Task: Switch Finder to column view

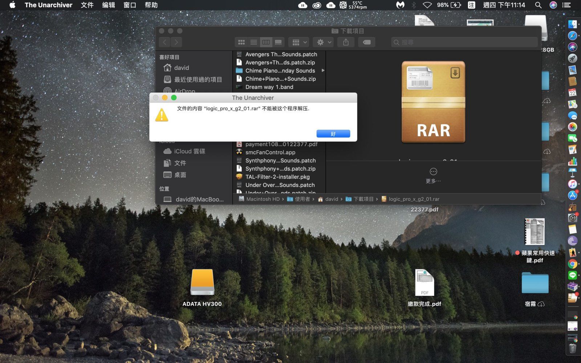Action: coord(266,42)
